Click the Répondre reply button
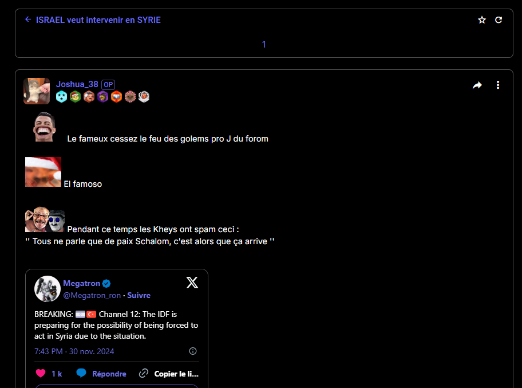This screenshot has height=388, width=522. tap(109, 374)
